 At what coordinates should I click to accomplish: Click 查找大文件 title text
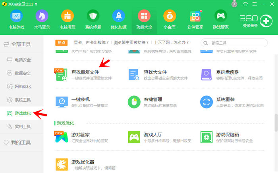pyautogui.click(x=155, y=72)
